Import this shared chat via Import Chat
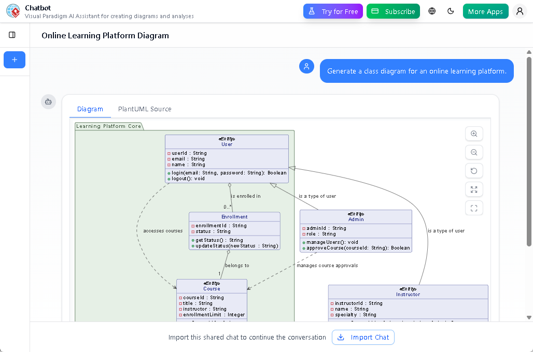 [x=363, y=337]
